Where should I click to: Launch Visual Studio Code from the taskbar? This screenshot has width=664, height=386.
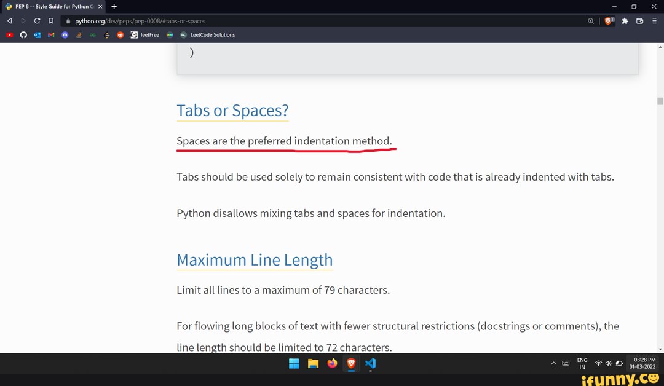pyautogui.click(x=370, y=363)
